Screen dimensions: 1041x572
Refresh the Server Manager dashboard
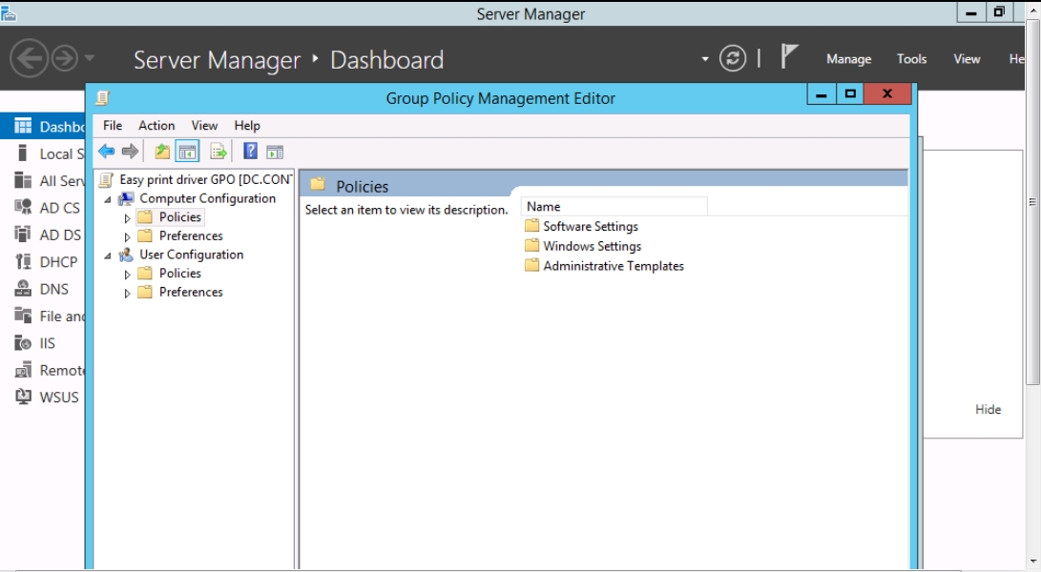click(732, 59)
